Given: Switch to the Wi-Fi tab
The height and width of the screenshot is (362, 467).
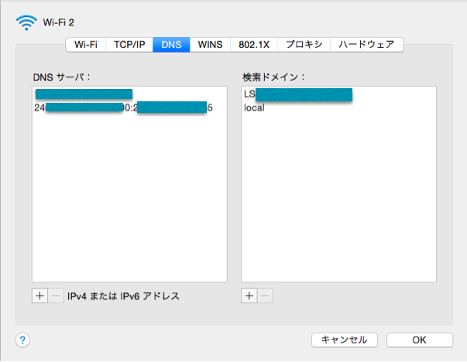Looking at the screenshot, I should [x=86, y=45].
